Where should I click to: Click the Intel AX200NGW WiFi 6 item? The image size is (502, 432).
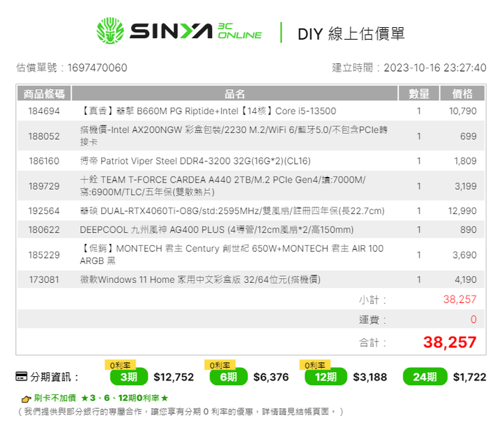tap(234, 136)
